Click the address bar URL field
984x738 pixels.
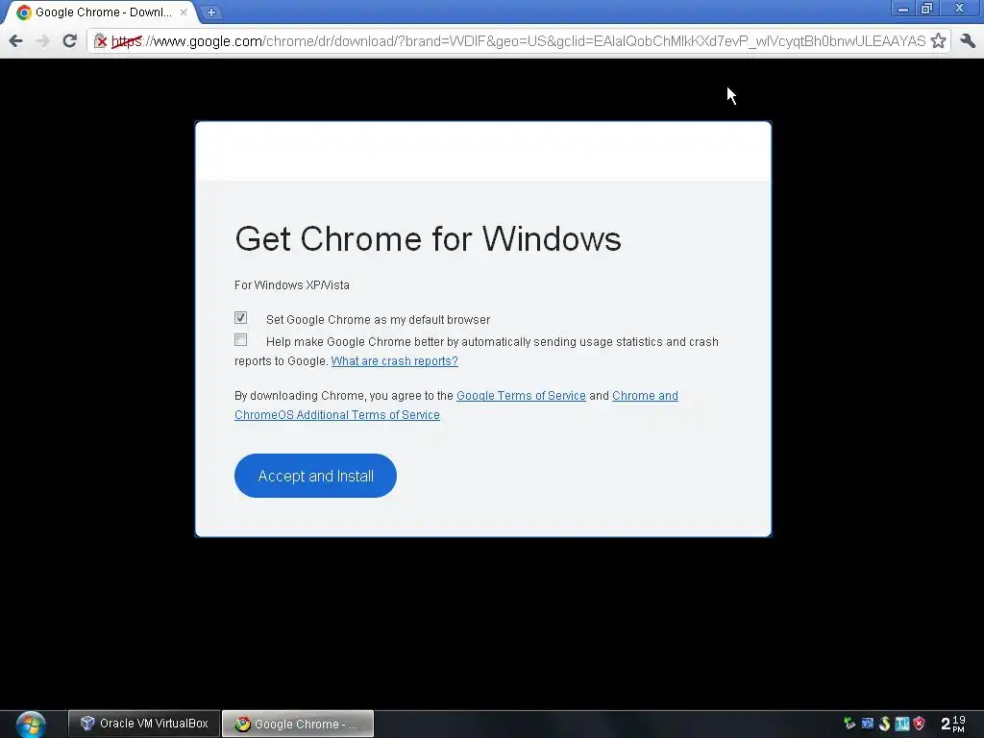tap(518, 41)
